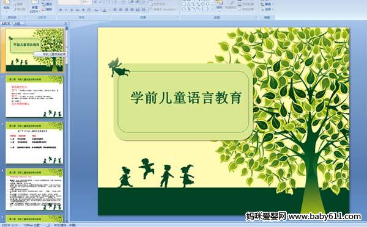Switch to the Outline pane tab
367x227 pixels.
tap(17, 23)
